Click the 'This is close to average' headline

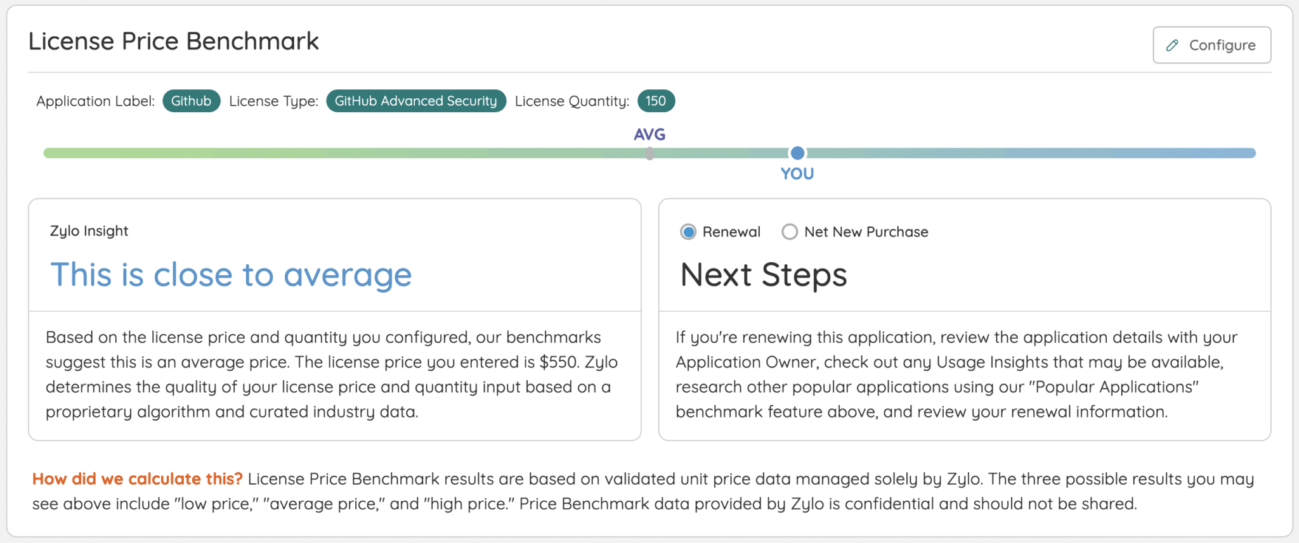(x=231, y=274)
